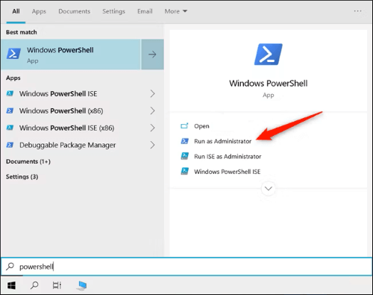Choose Run ISE as Administrator
The image size is (373, 295).
228,156
